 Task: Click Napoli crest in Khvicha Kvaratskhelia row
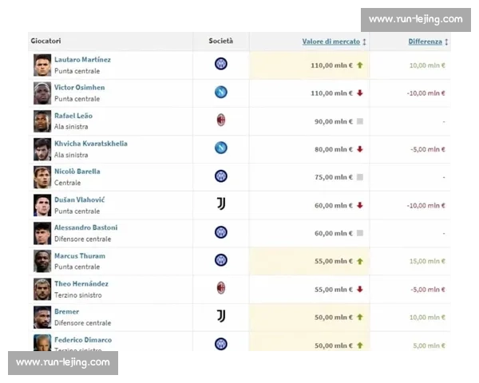click(x=221, y=148)
